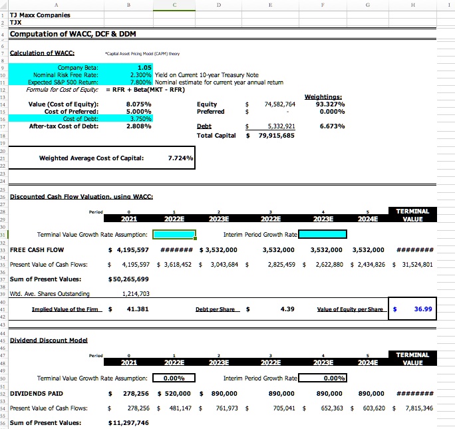Select the Debt weighting 6.673%

[x=332, y=126]
